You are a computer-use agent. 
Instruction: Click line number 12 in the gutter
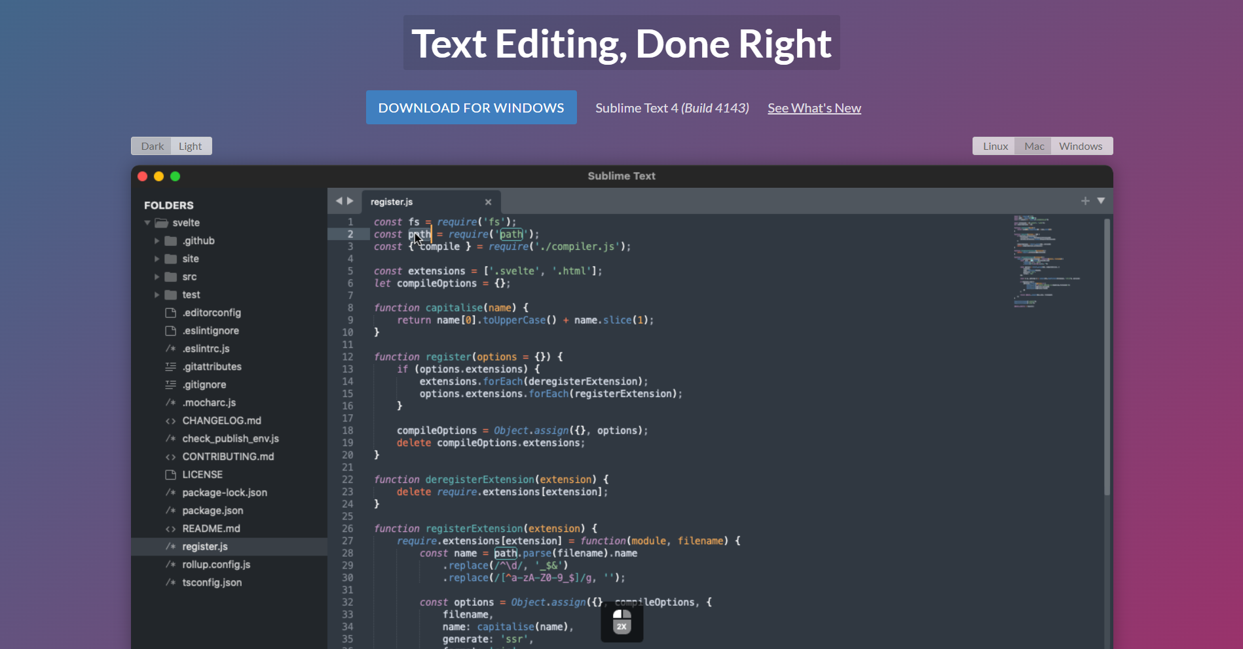pos(348,357)
